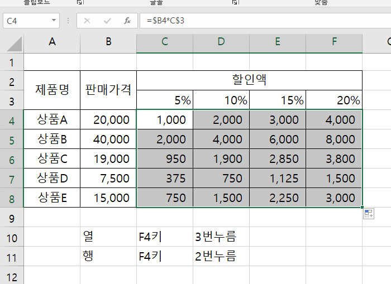Screen dimensions: 391x284
Task: Click the 열 note cell
Action: coord(108,237)
